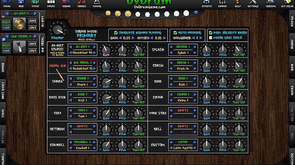The height and width of the screenshot is (165, 295).
Task: Open the Bass Kicks side tab
Action: point(3,90)
